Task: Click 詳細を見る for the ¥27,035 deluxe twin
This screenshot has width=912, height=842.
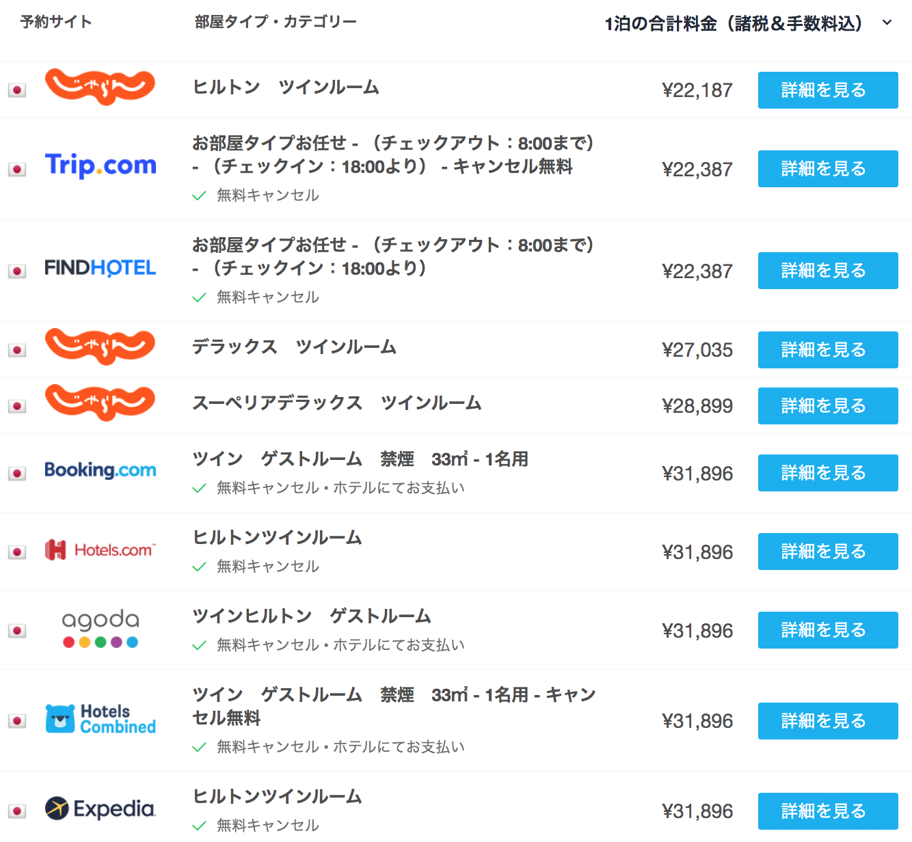Action: click(x=827, y=350)
